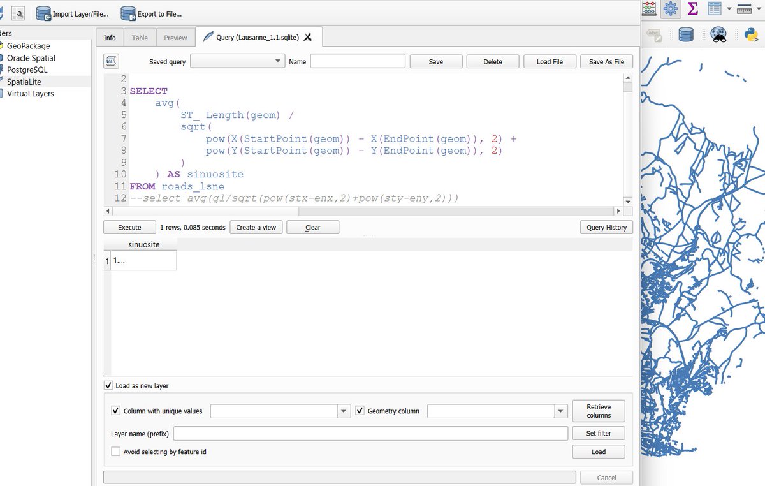Select Virtual Layers in providers tree
Screen dimensions: 765x486
pyautogui.click(x=30, y=94)
